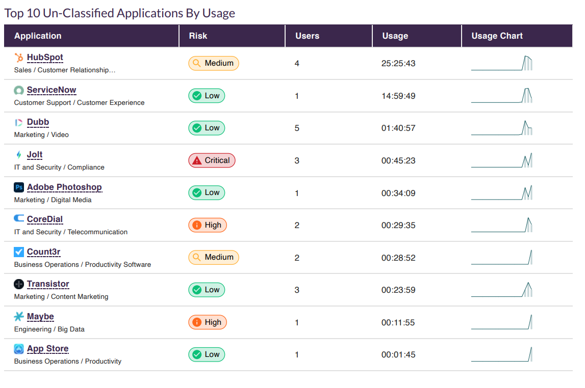Image resolution: width=585 pixels, height=388 pixels.
Task: Select the High risk badge for CoreDial
Action: 208,225
